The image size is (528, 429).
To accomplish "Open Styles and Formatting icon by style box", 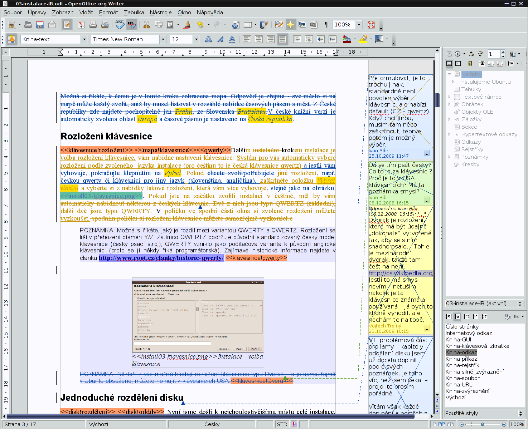I will [11, 39].
